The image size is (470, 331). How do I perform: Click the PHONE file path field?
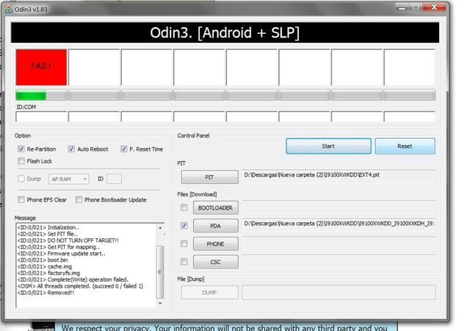click(x=339, y=243)
